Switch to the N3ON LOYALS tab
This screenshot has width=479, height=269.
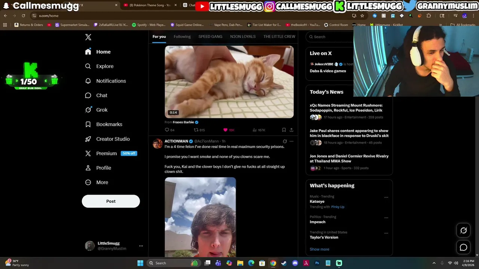(x=243, y=37)
